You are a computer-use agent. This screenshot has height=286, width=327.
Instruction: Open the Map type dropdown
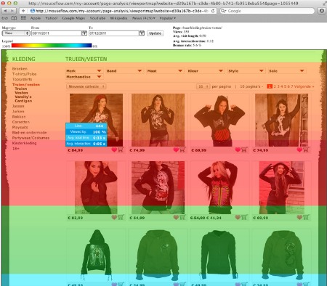click(16, 33)
